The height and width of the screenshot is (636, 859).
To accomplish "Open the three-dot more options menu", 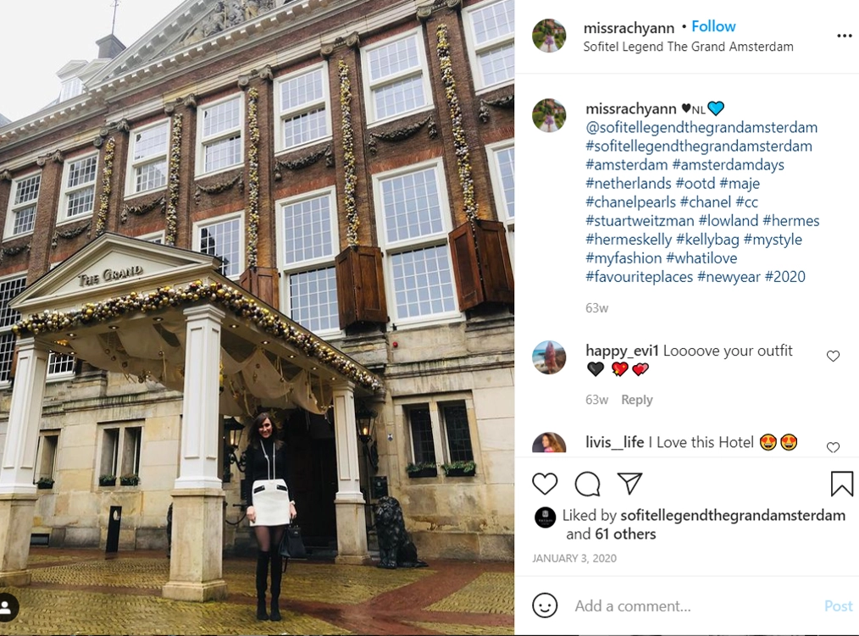I will (845, 36).
